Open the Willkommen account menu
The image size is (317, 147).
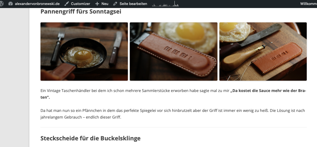point(308,4)
